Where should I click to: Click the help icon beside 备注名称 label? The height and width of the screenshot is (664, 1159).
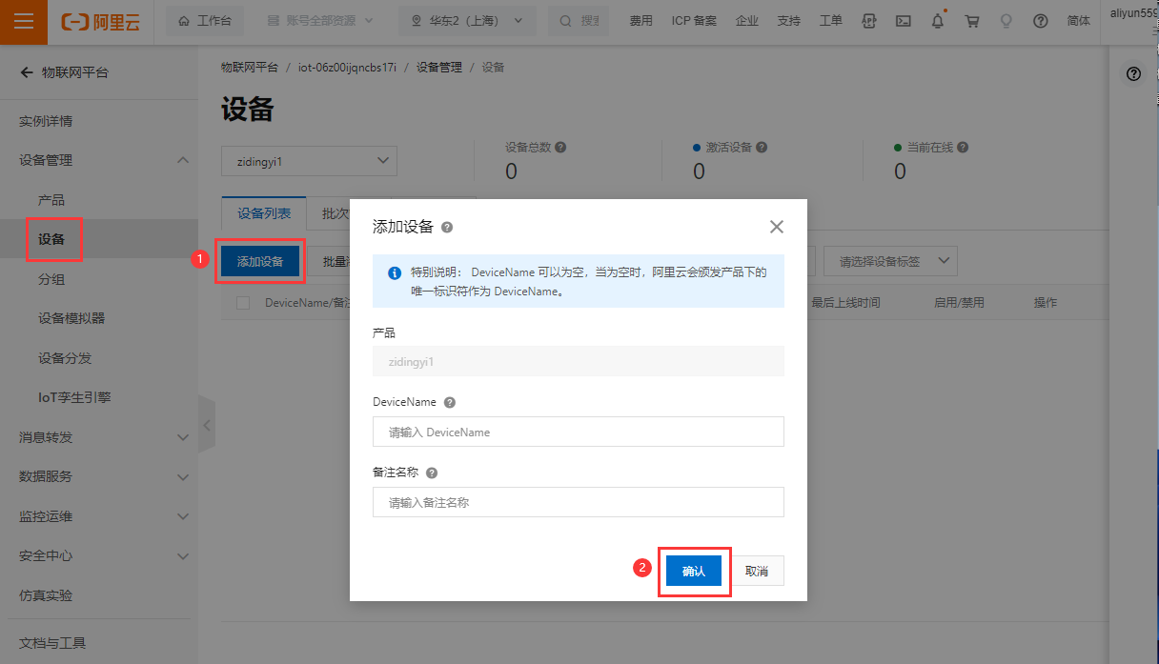tap(432, 473)
